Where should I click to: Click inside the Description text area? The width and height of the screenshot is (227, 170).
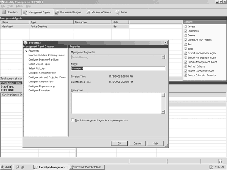tap(116, 103)
